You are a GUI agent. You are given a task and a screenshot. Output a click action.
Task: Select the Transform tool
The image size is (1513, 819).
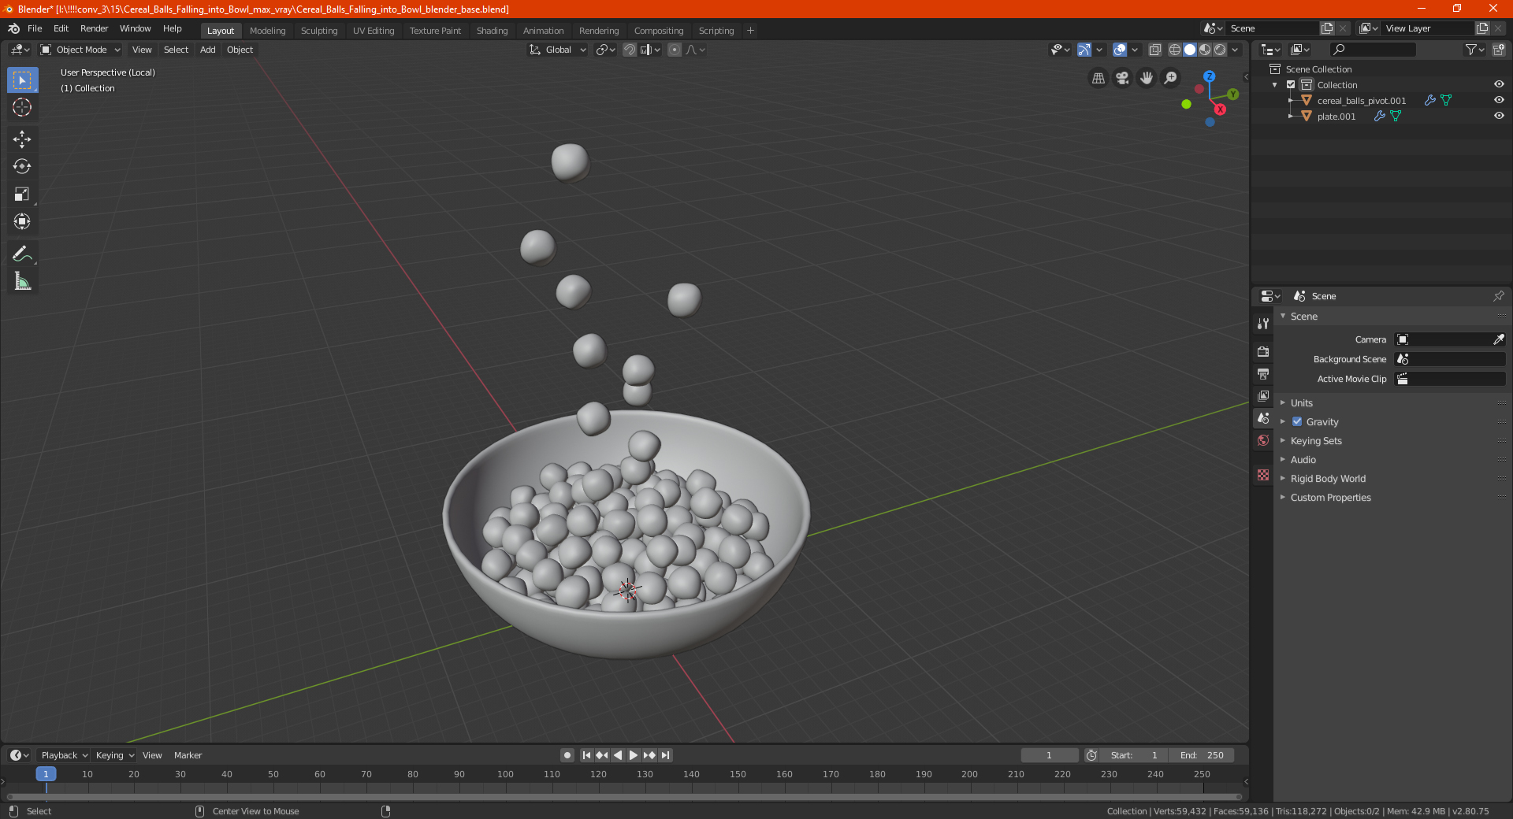tap(22, 221)
